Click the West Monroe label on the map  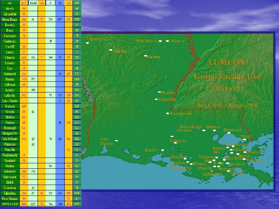point(147,41)
